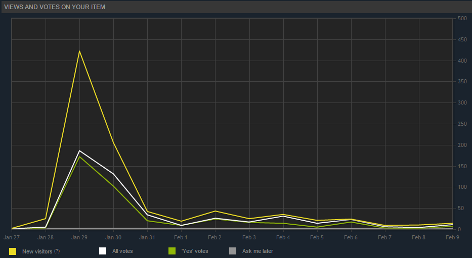Click the Jan 28 x-axis label

click(46, 237)
